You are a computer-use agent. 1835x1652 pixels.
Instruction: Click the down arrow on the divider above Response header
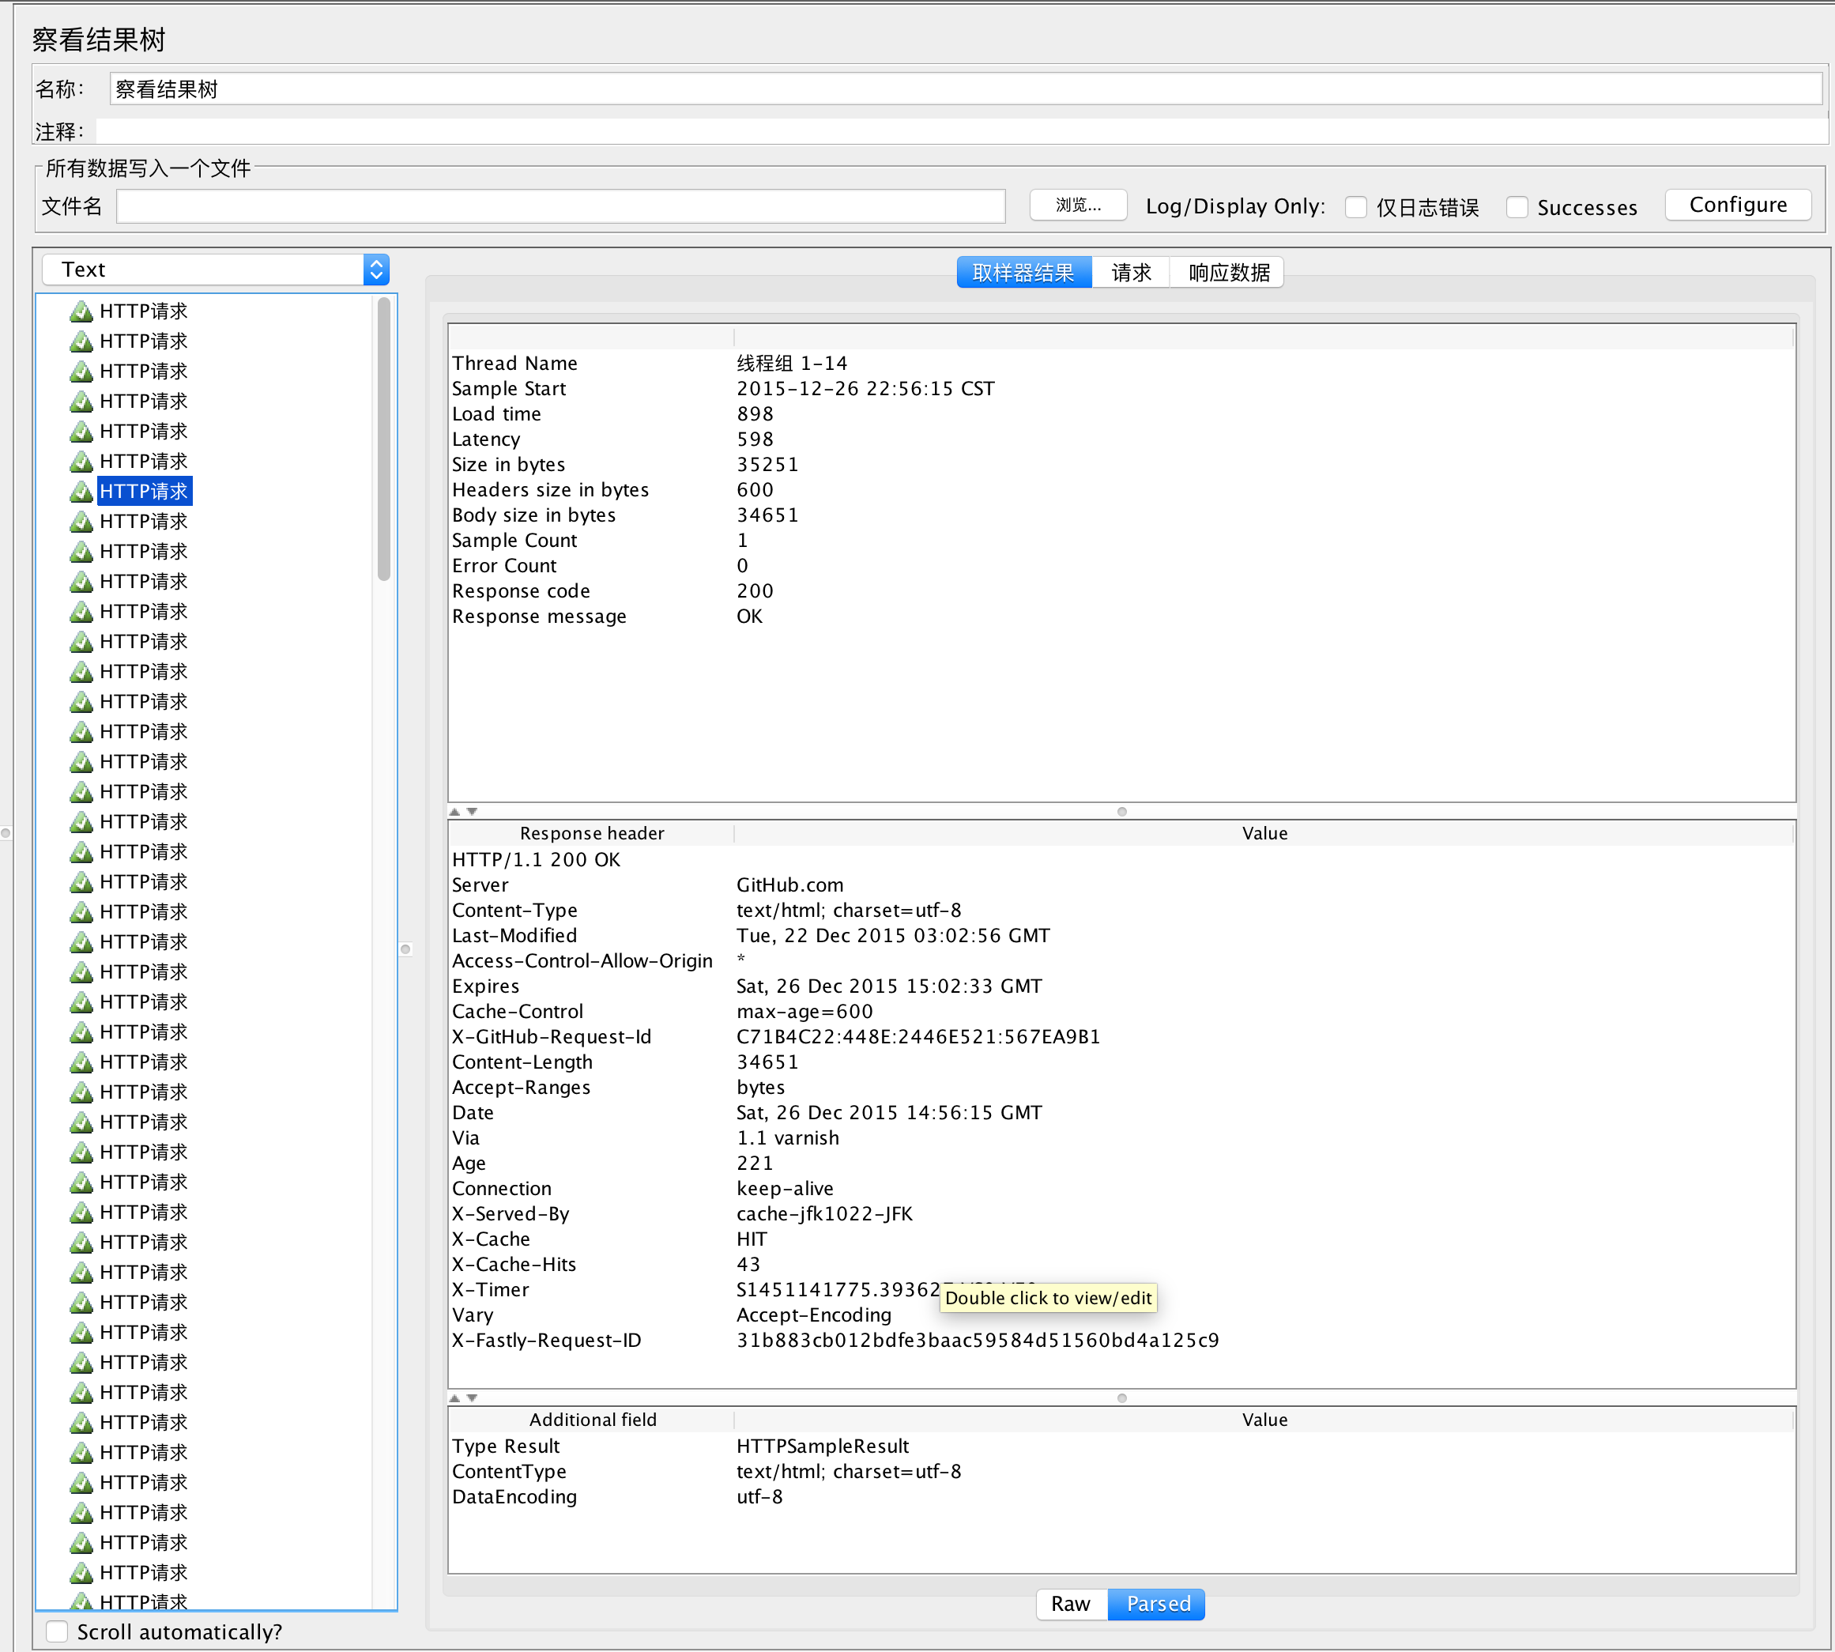tap(472, 812)
